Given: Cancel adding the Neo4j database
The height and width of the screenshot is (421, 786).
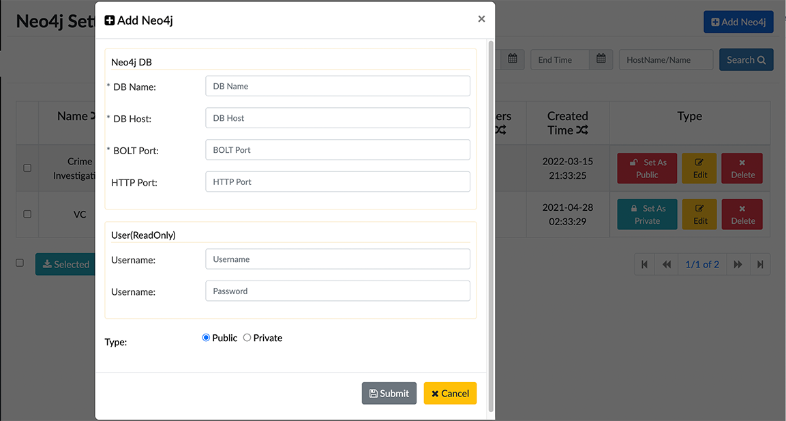Looking at the screenshot, I should (450, 393).
